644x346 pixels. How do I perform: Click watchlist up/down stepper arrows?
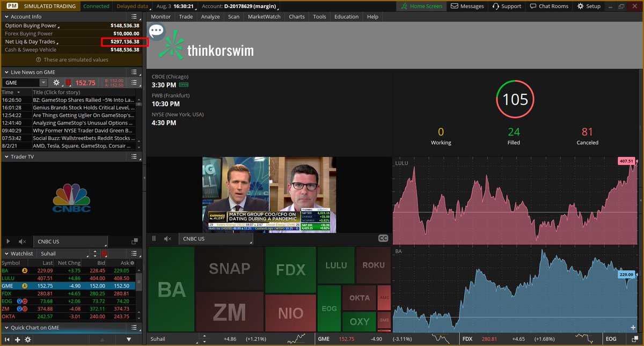[x=94, y=253]
